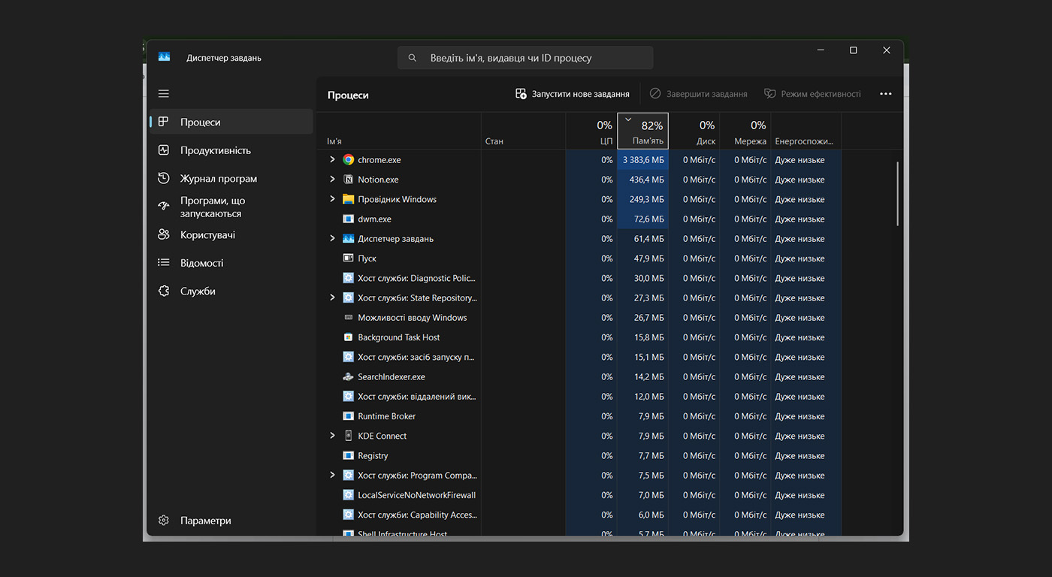Open the three-dot more options menu
1052x577 pixels.
coord(885,94)
